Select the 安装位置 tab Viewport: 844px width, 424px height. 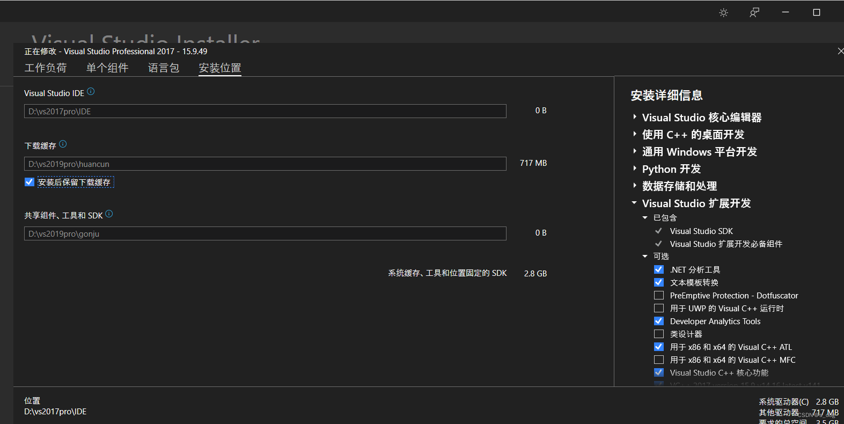tap(220, 68)
